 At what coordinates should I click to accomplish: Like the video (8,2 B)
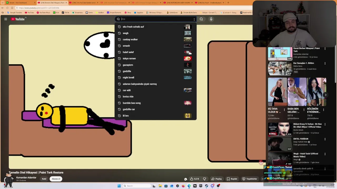194,179
